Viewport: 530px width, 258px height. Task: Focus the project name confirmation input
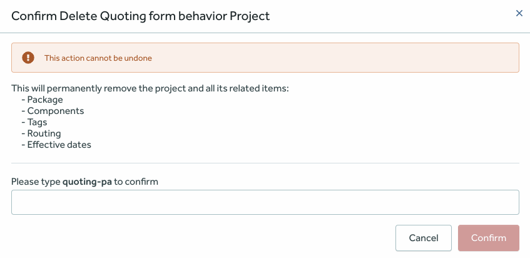point(265,202)
